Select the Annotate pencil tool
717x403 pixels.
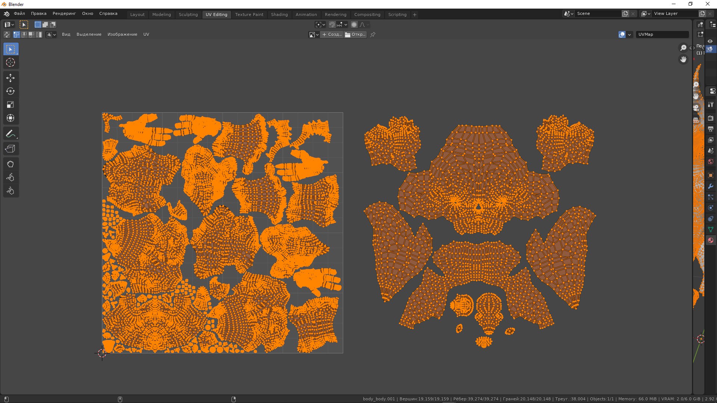[10, 134]
